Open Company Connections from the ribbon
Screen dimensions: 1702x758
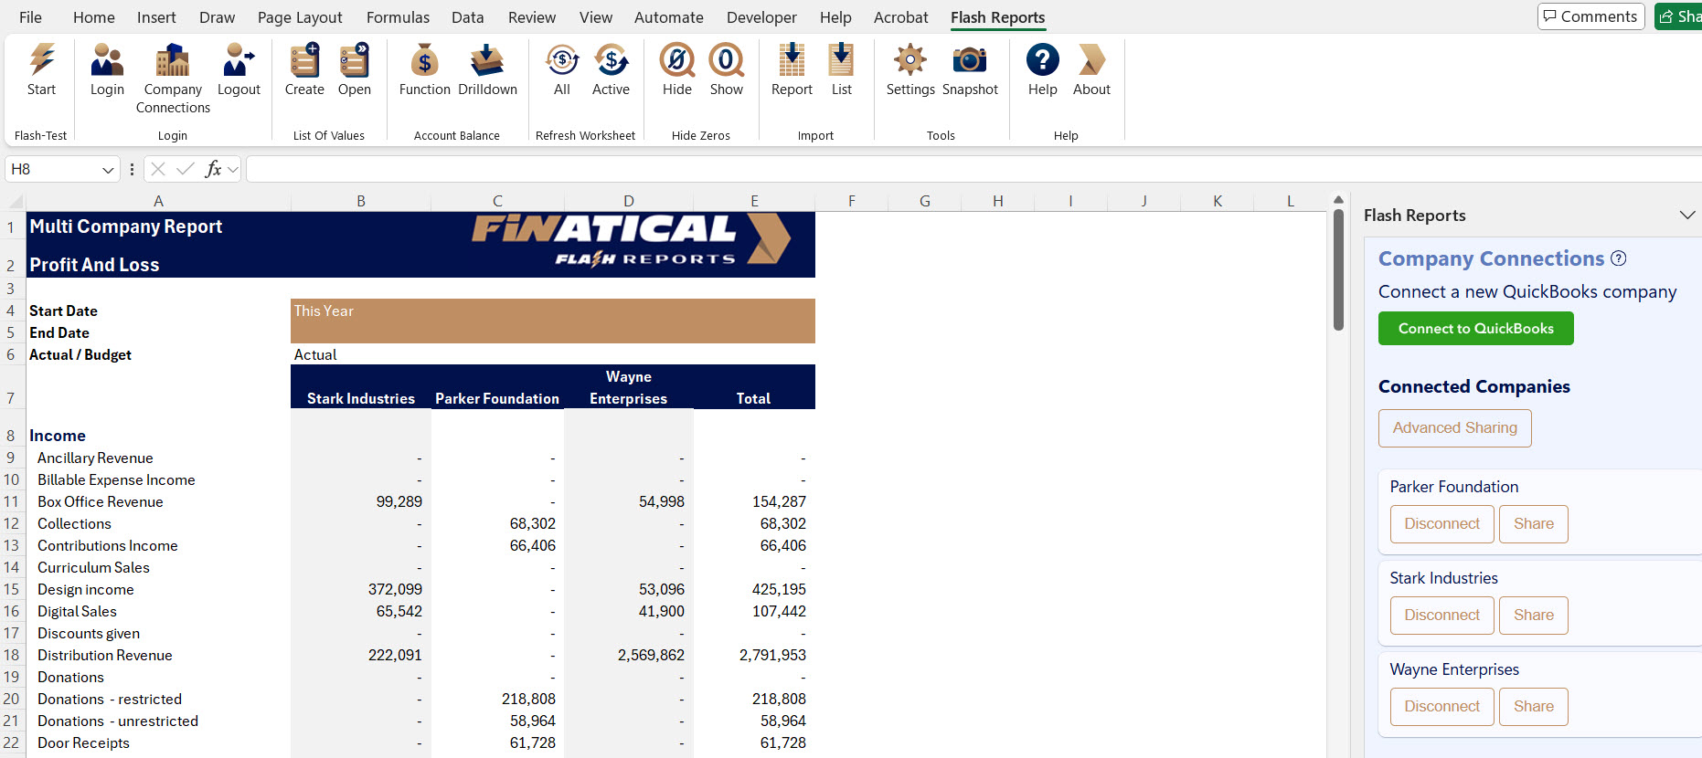click(173, 60)
